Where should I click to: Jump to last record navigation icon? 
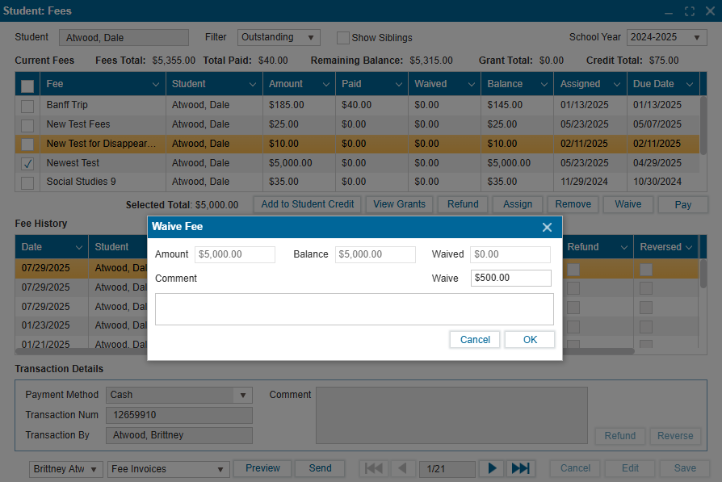click(x=520, y=468)
